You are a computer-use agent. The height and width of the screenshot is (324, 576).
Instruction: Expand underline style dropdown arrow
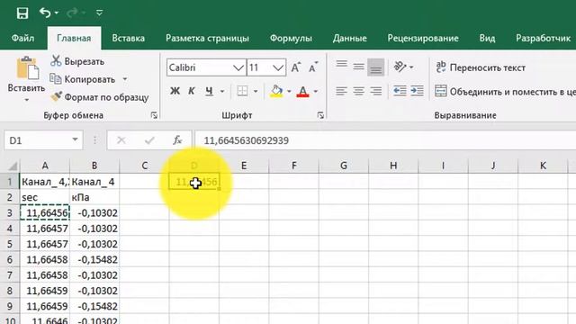[x=222, y=91]
